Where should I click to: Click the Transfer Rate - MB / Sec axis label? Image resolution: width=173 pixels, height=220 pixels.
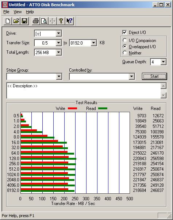click(x=73, y=204)
